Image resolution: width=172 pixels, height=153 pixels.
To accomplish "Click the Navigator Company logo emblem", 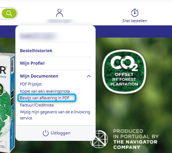I will coord(99,139).
